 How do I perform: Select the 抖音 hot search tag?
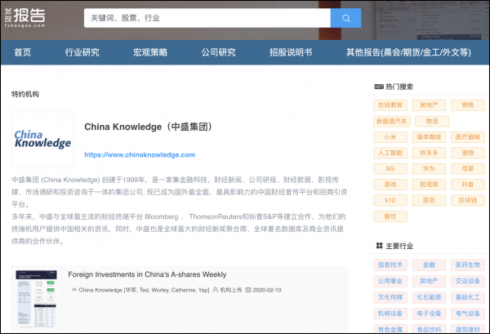468,185
